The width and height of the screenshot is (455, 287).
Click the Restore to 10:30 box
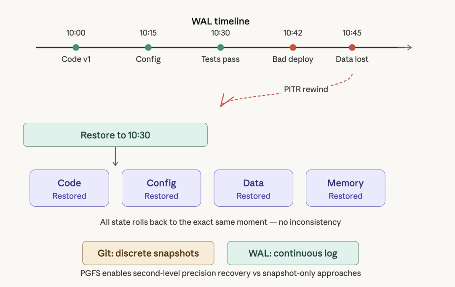[115, 135]
